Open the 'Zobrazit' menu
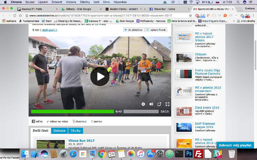257x160 pixels. (x=57, y=2)
